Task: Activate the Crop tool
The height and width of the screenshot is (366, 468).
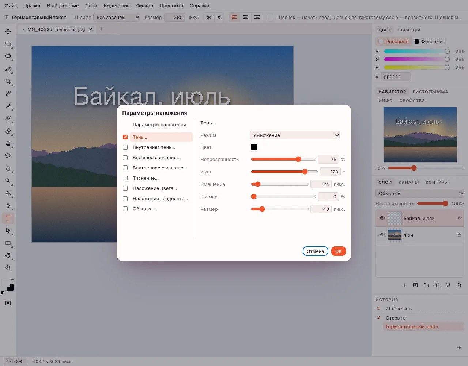Action: click(x=8, y=81)
